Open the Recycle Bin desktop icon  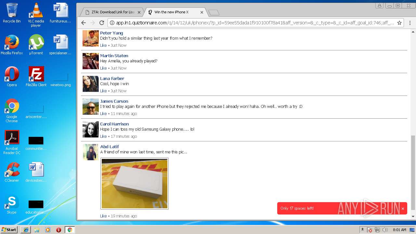coord(12,13)
